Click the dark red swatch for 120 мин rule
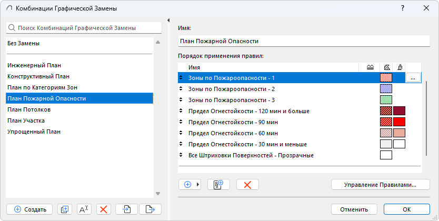Screen dimensions: 439x221 point(399,111)
